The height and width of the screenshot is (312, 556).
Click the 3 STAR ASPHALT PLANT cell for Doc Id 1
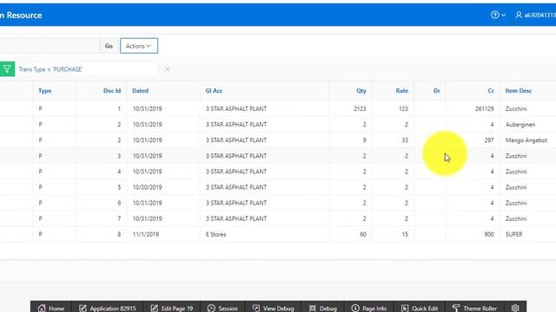(x=236, y=108)
